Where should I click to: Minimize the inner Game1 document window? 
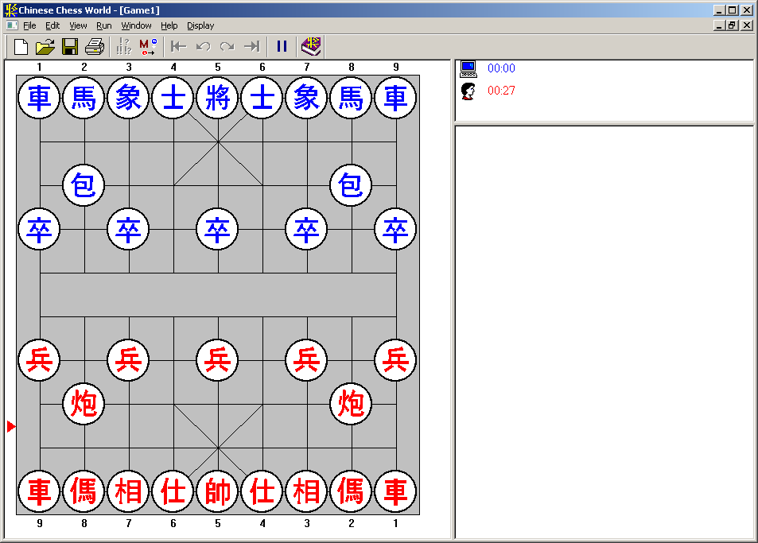(719, 25)
